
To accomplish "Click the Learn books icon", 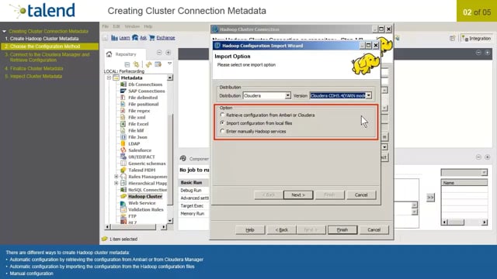I will (x=114, y=38).
